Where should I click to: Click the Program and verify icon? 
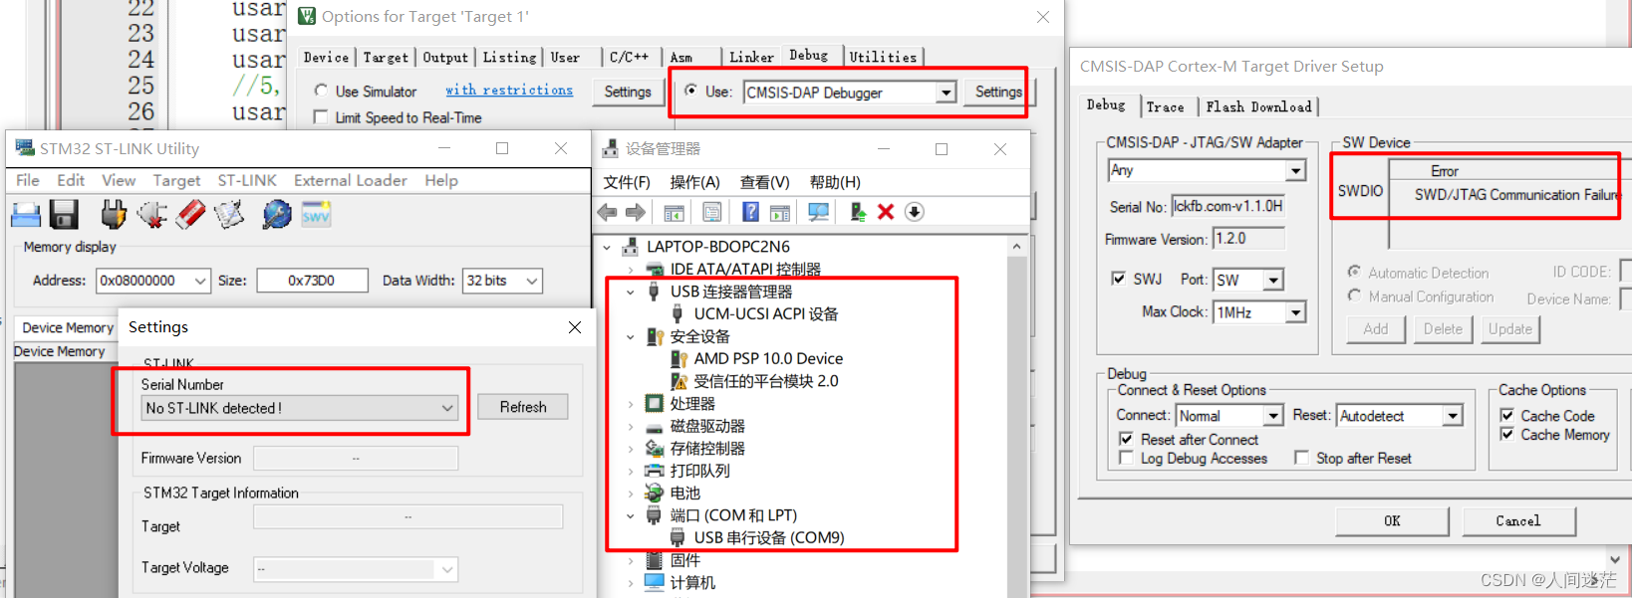pos(229,214)
